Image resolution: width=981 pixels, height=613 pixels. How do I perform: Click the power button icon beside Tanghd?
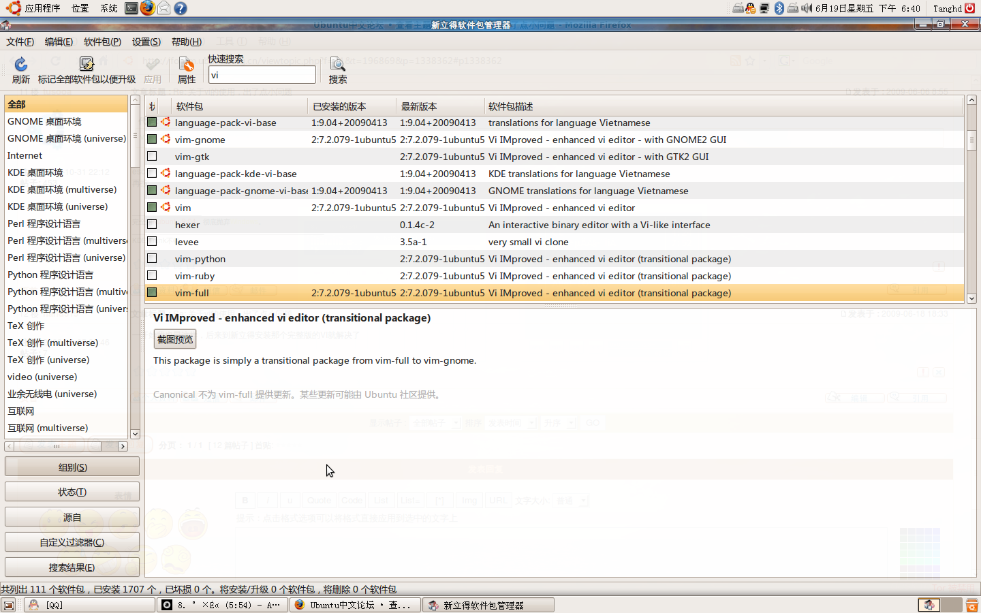[x=970, y=8]
